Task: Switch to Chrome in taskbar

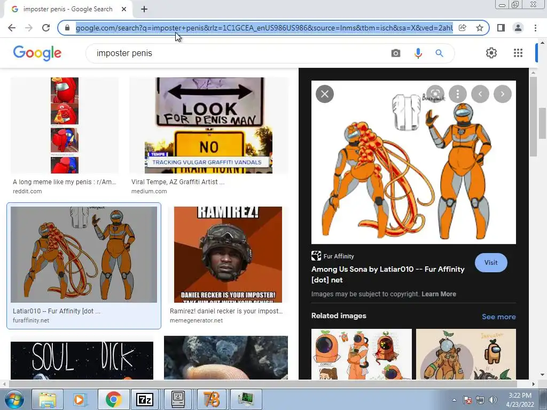Action: pyautogui.click(x=113, y=399)
